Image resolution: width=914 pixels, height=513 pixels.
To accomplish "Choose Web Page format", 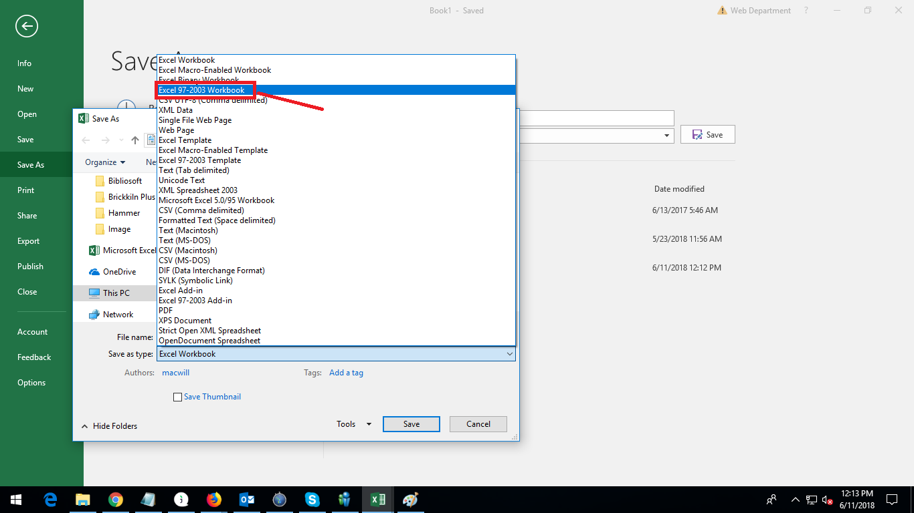I will [x=336, y=130].
